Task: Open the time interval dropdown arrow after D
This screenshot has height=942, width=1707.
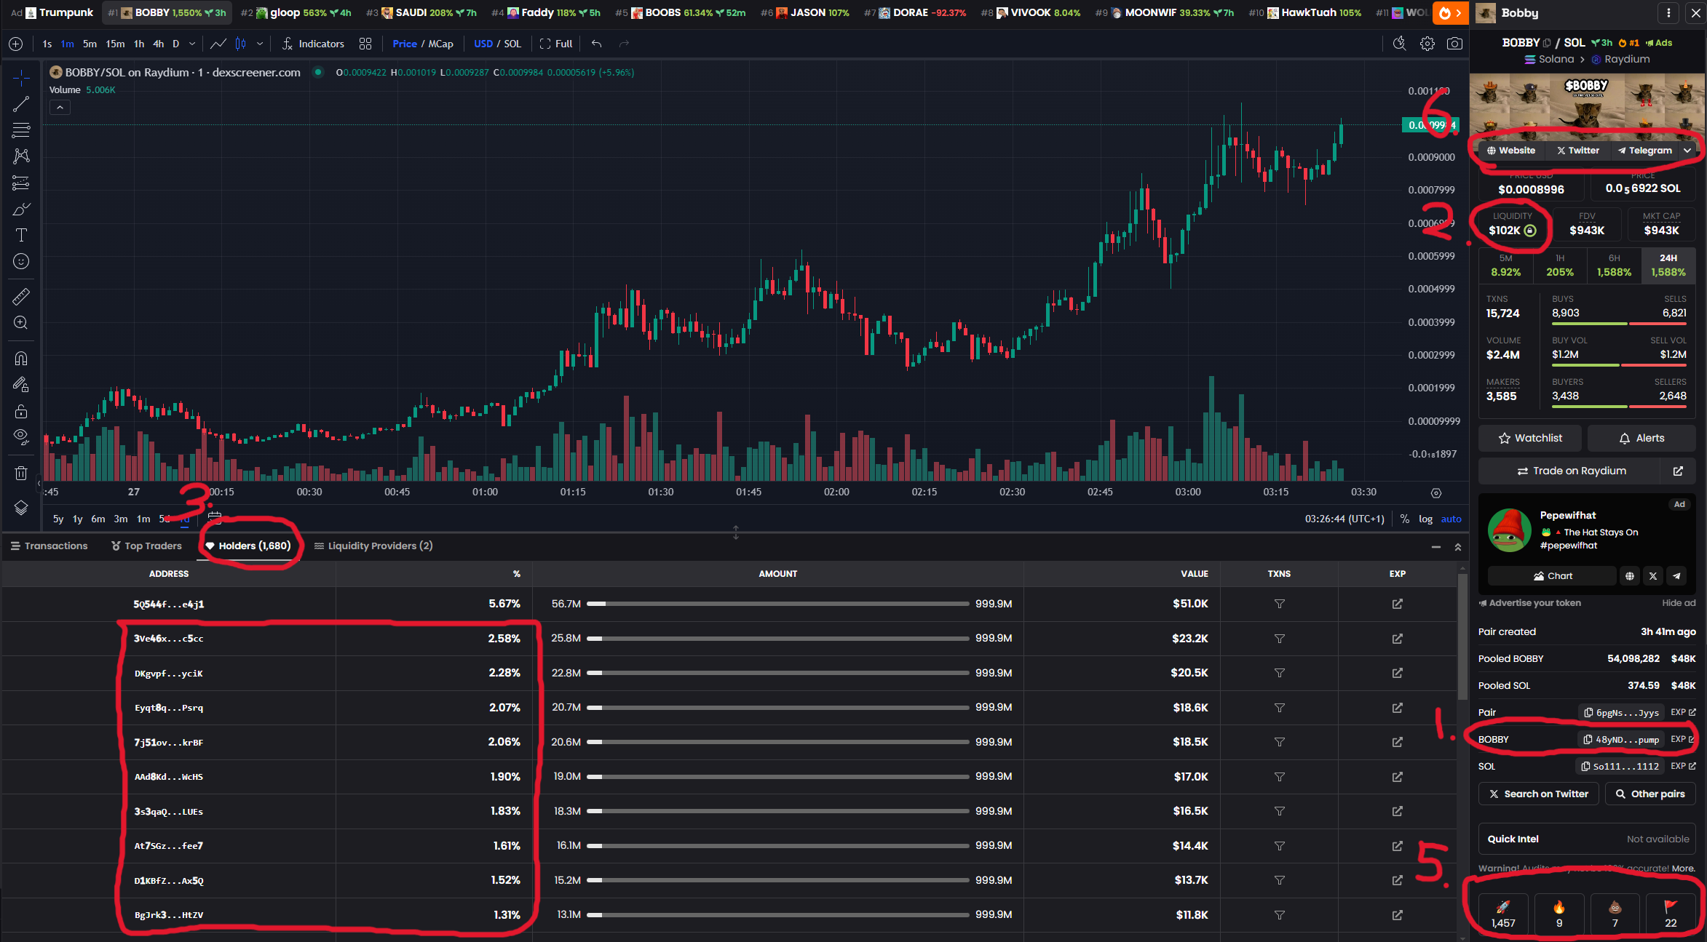Action: click(192, 44)
